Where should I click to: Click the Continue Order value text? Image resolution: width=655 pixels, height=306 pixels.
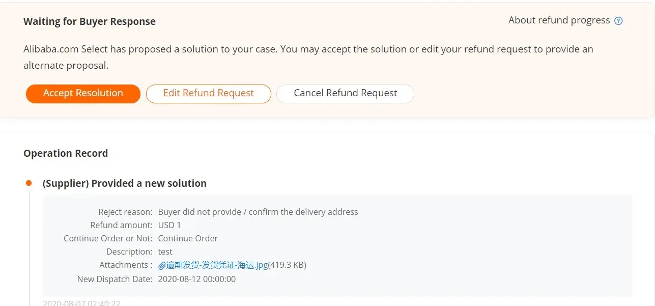(188, 238)
